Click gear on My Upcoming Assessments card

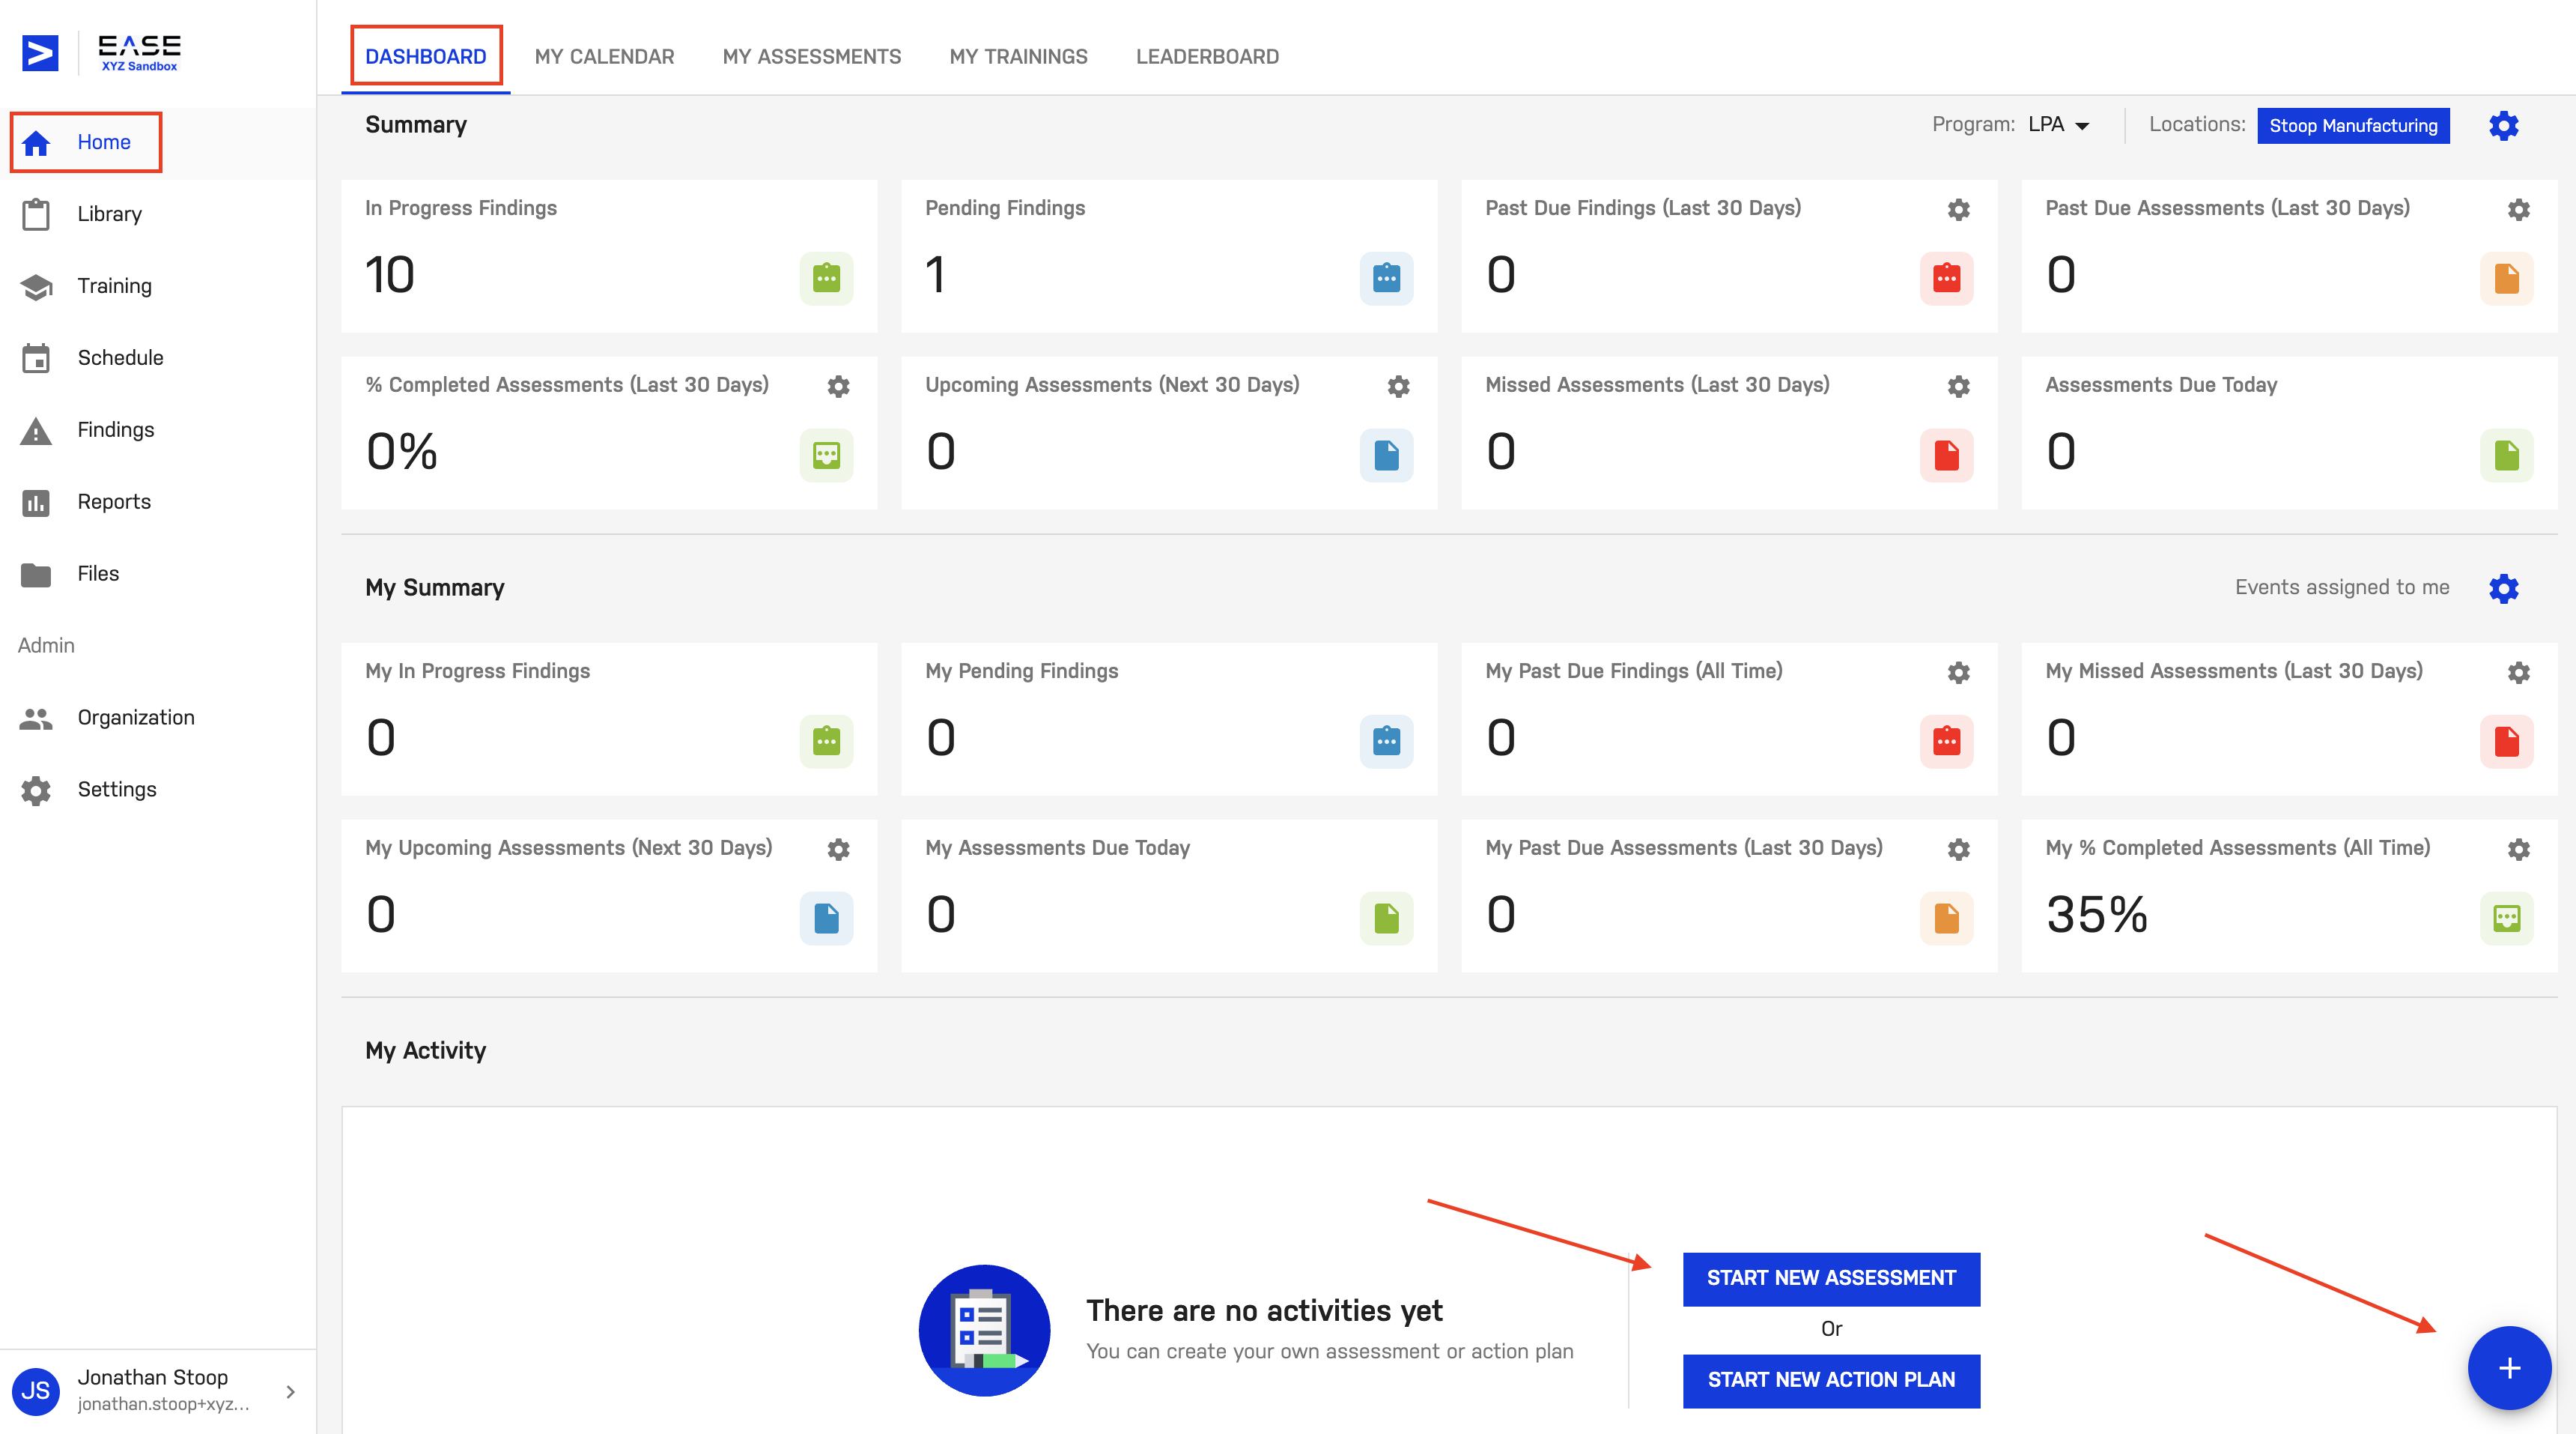pos(838,850)
